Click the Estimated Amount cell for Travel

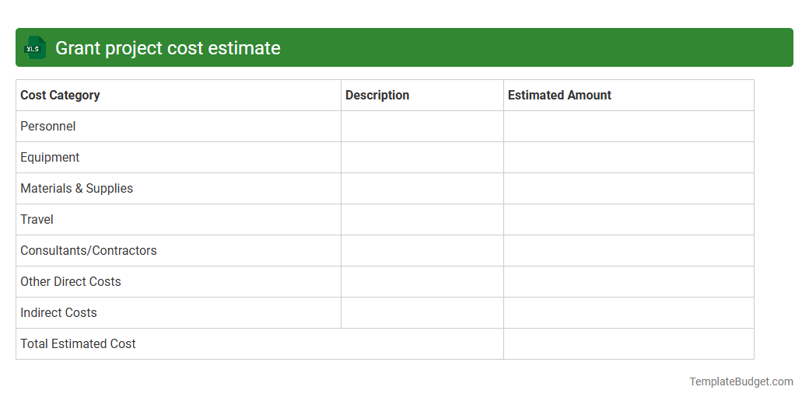[x=629, y=220]
